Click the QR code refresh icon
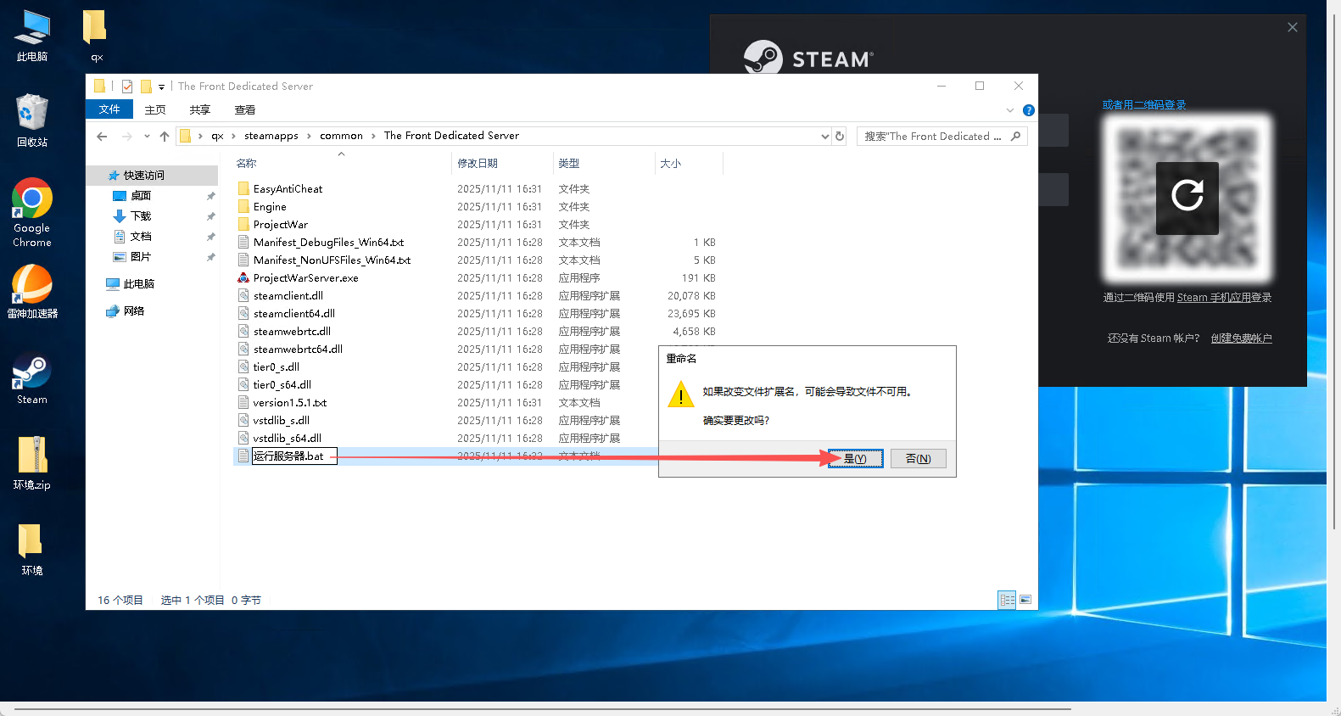1341x716 pixels. (x=1187, y=197)
